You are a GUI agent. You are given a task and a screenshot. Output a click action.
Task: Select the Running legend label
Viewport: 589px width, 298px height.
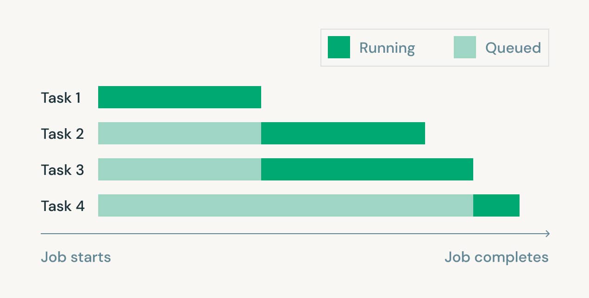point(387,48)
